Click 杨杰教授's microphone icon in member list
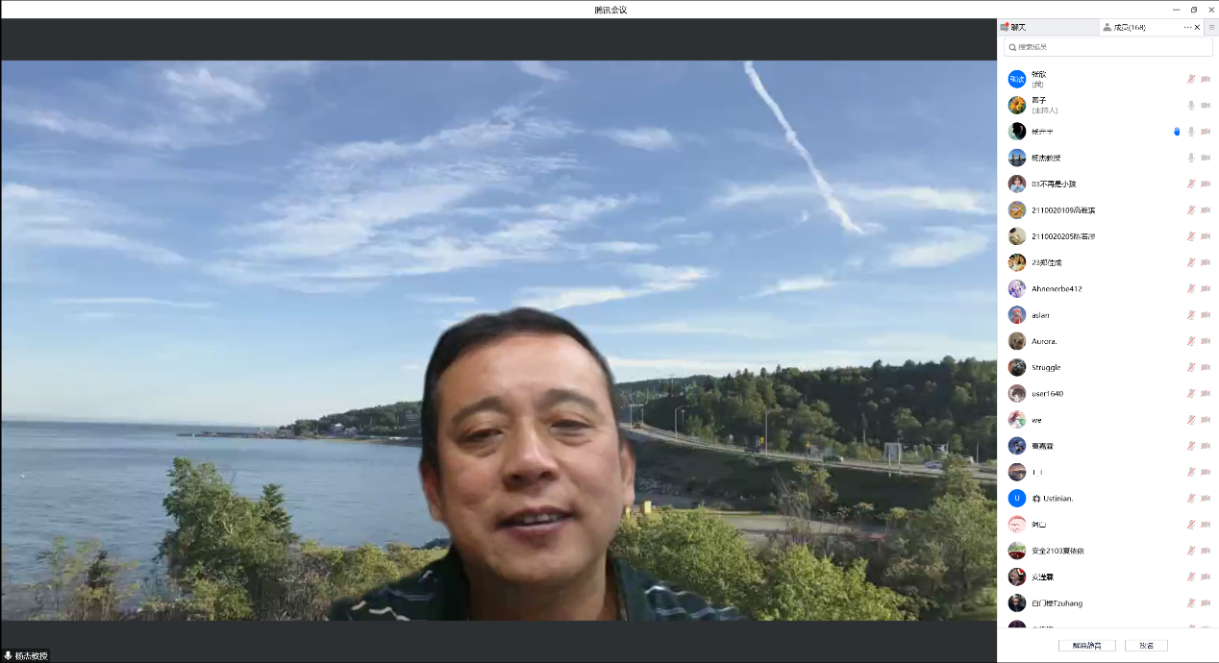Image resolution: width=1219 pixels, height=663 pixels. click(x=1191, y=158)
